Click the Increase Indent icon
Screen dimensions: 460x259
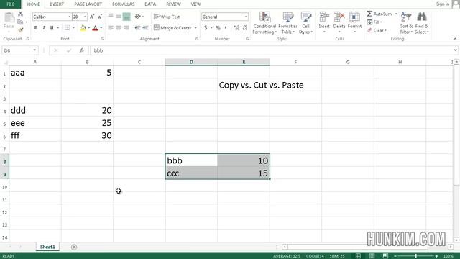[x=145, y=28]
